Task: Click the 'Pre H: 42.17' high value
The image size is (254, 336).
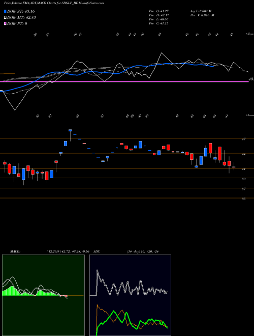Action: 159,15
